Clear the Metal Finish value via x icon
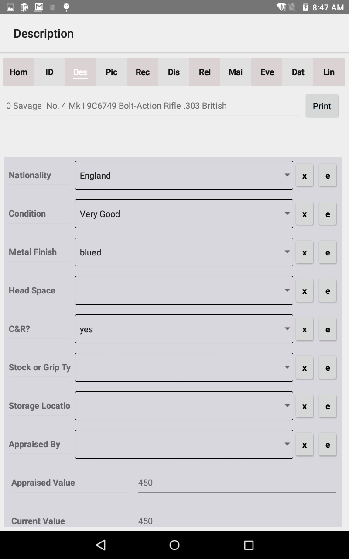 pos(305,252)
